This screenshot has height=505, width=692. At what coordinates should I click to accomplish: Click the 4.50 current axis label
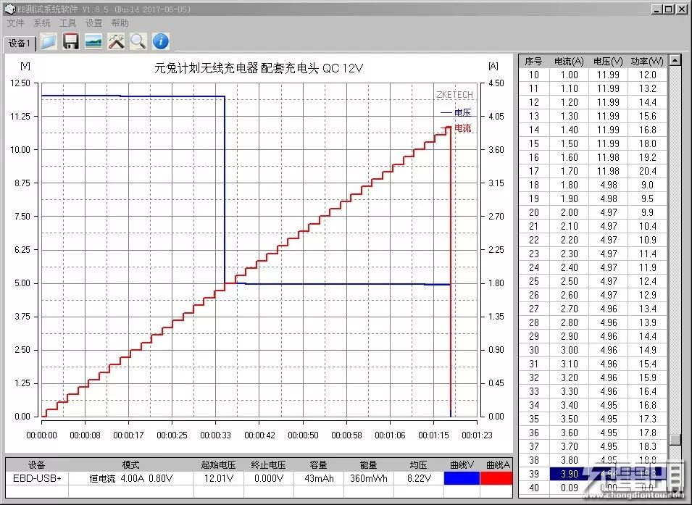[496, 83]
